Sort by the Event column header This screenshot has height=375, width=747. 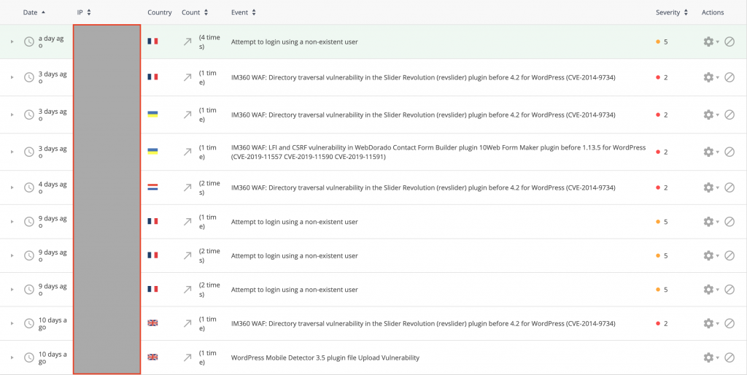(244, 12)
